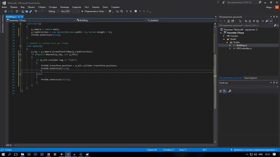Toggle pin on Building.cs tab
Screen dimensions: 280x157
tap(19, 17)
